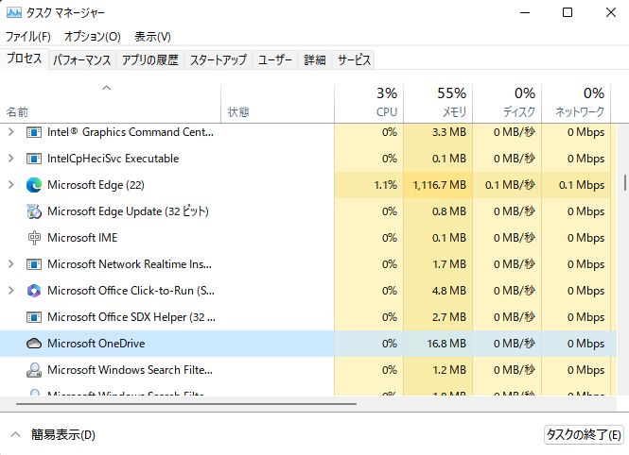Select the Microsoft Office SDX Helper row
This screenshot has width=629, height=455.
tap(131, 317)
